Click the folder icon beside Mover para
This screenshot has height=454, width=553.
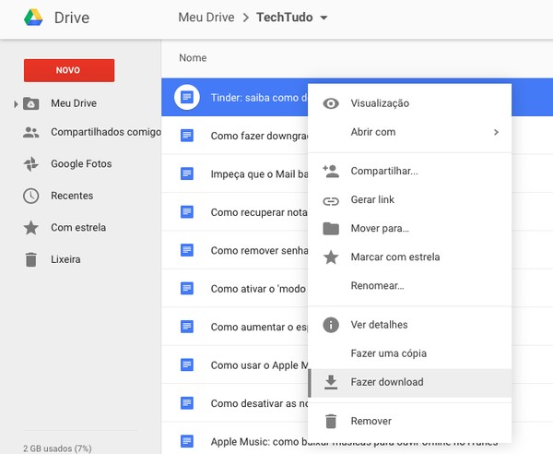click(331, 229)
